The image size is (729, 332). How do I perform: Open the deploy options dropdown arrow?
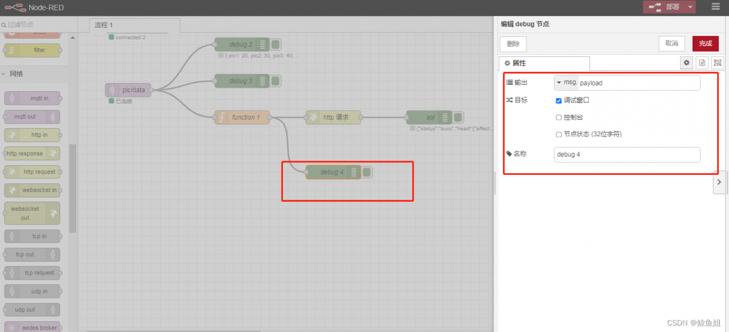point(691,7)
